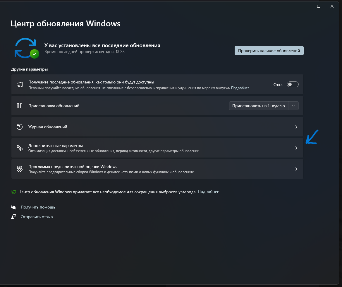Open the Отправить отзыв link
342x287 pixels.
pos(37,217)
